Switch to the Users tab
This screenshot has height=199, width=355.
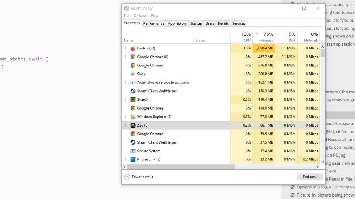pos(210,23)
